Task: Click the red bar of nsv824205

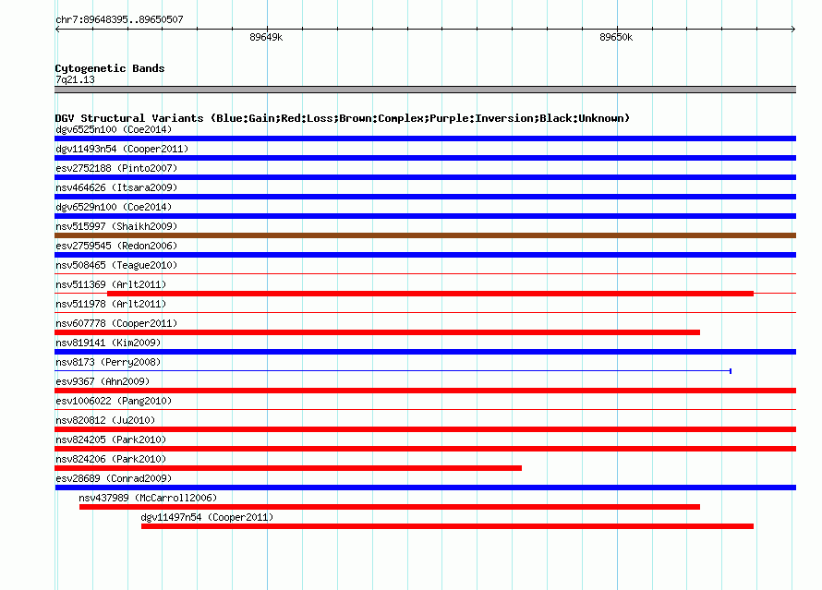Action: click(x=425, y=449)
